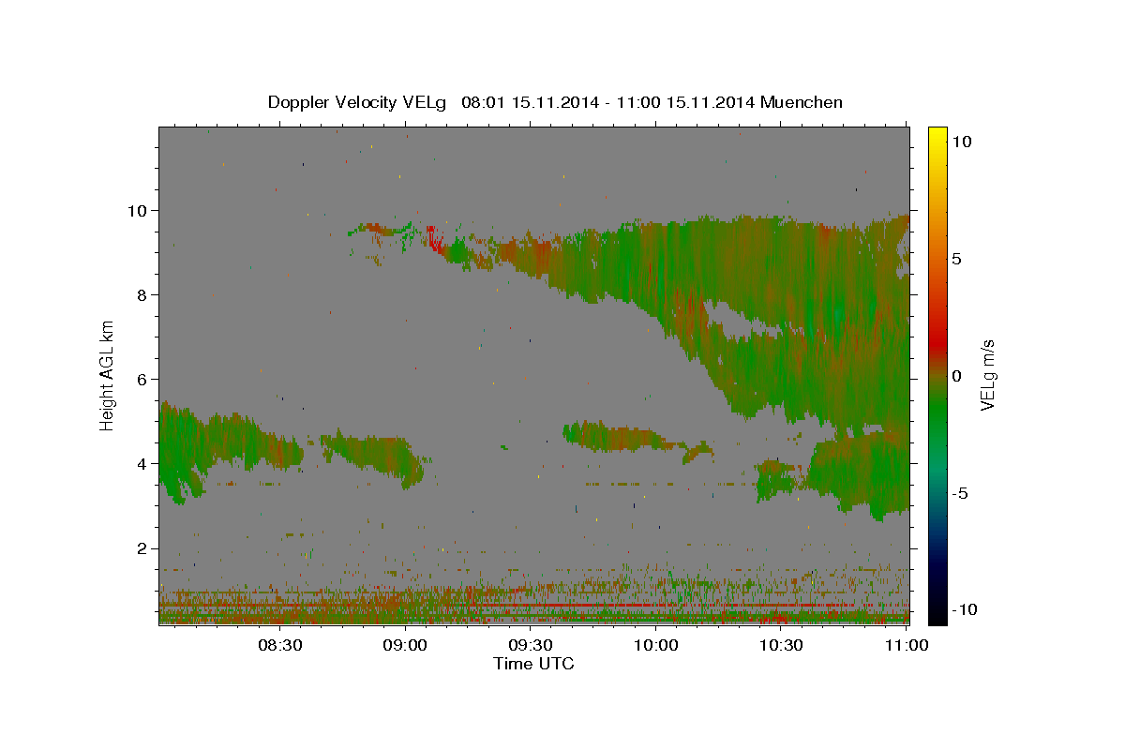Click the colorbar value 0 label

coord(956,376)
